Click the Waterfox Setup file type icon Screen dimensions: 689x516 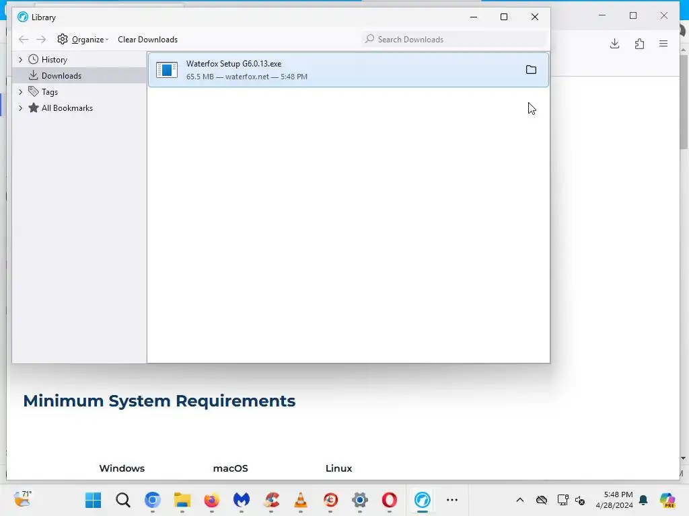coord(167,70)
